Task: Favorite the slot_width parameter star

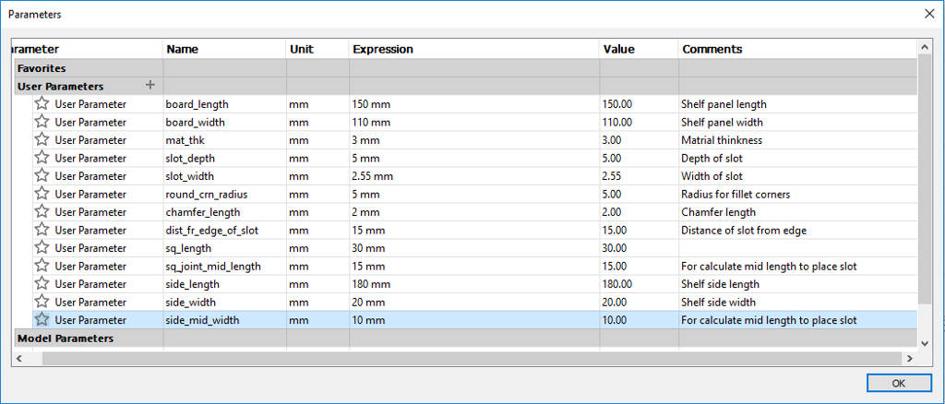Action: coord(41,176)
